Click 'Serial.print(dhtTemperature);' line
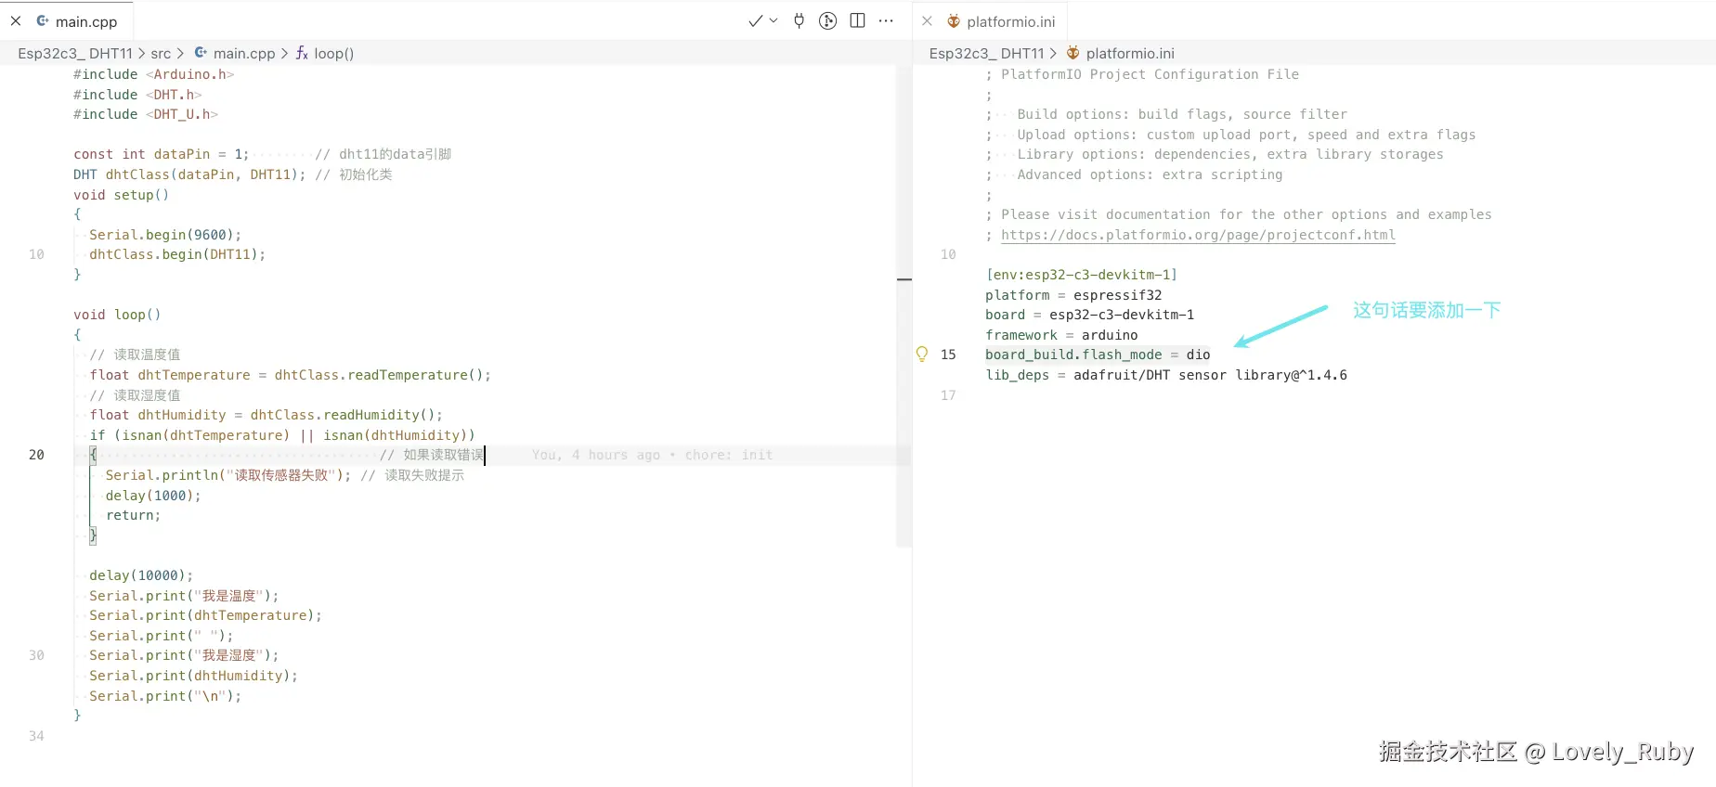The image size is (1716, 787). coord(205,615)
